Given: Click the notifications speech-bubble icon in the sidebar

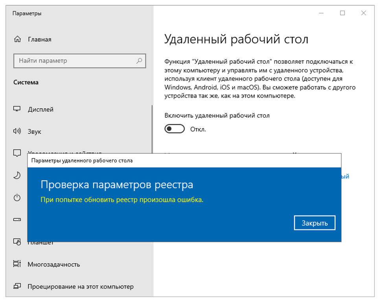Looking at the screenshot, I should pos(17,153).
